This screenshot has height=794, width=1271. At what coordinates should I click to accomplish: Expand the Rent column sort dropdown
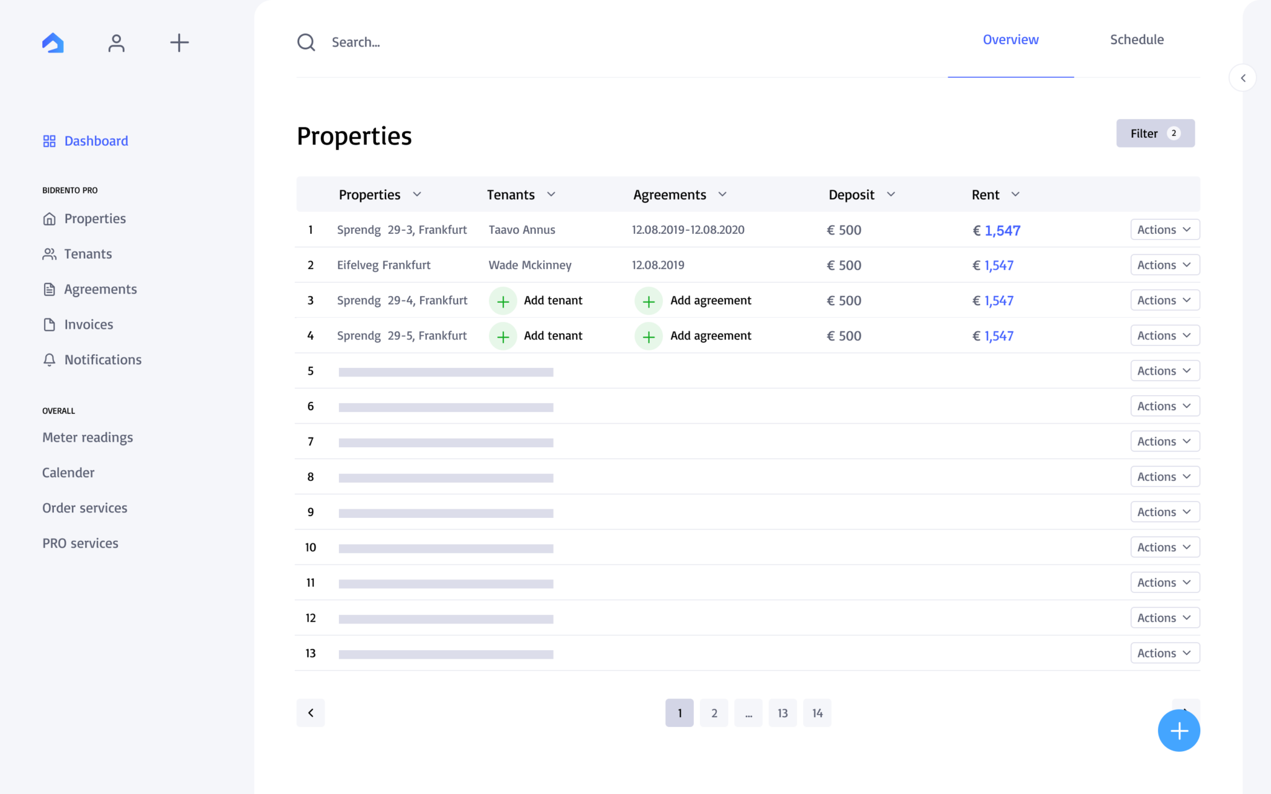[1016, 194]
